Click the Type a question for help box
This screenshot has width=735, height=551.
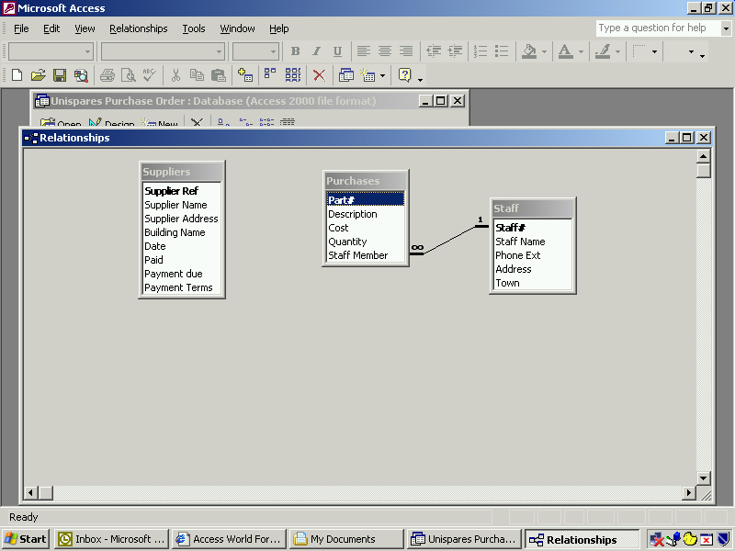coord(657,28)
